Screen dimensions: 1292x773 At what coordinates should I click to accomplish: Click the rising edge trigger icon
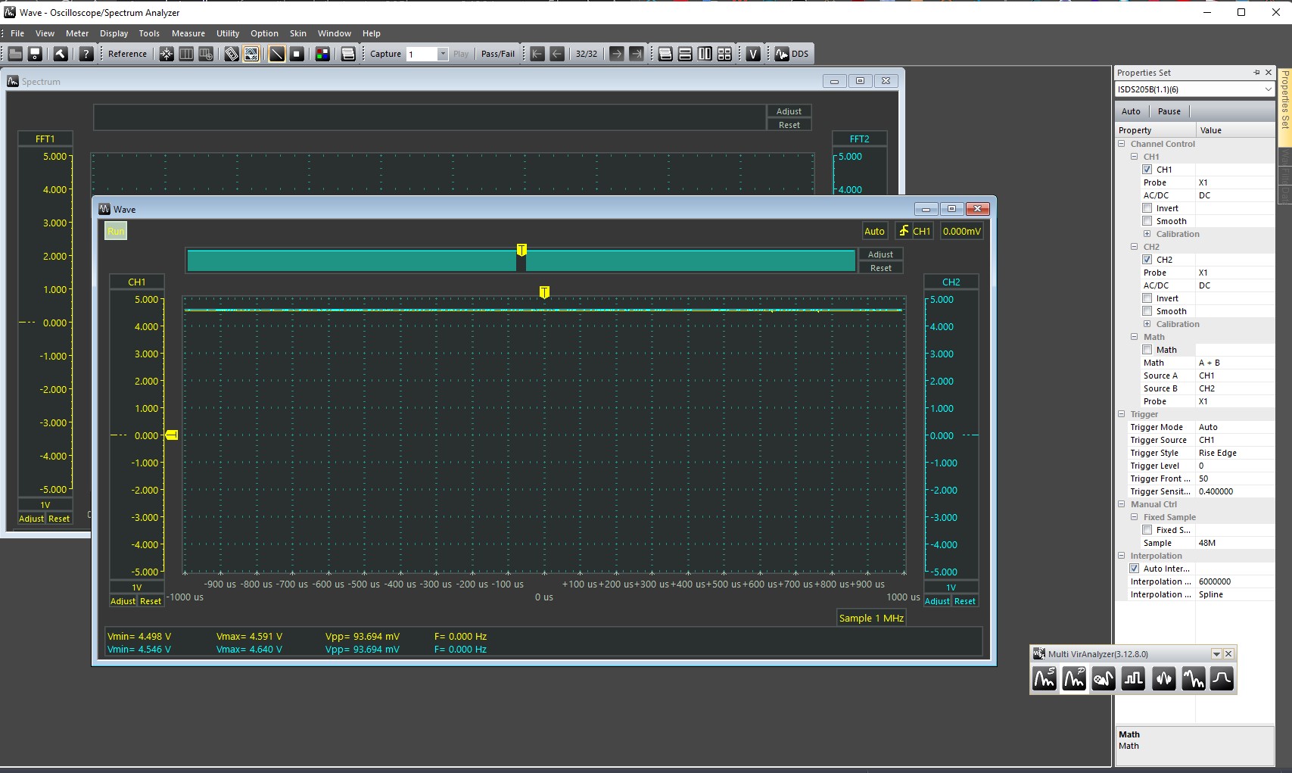pos(904,231)
